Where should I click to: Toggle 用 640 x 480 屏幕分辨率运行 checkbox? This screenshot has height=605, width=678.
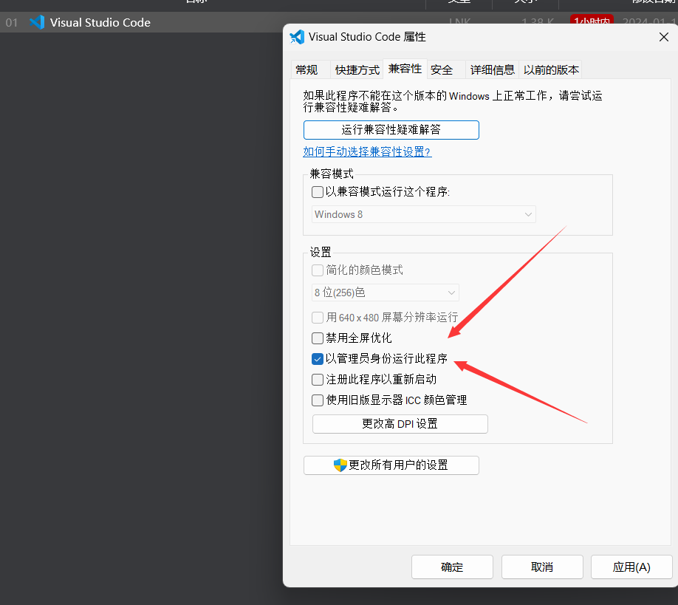pyautogui.click(x=318, y=318)
